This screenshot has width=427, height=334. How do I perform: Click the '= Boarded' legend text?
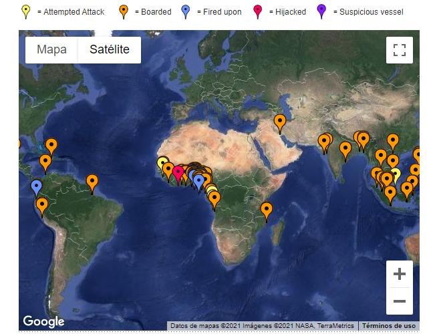(153, 12)
